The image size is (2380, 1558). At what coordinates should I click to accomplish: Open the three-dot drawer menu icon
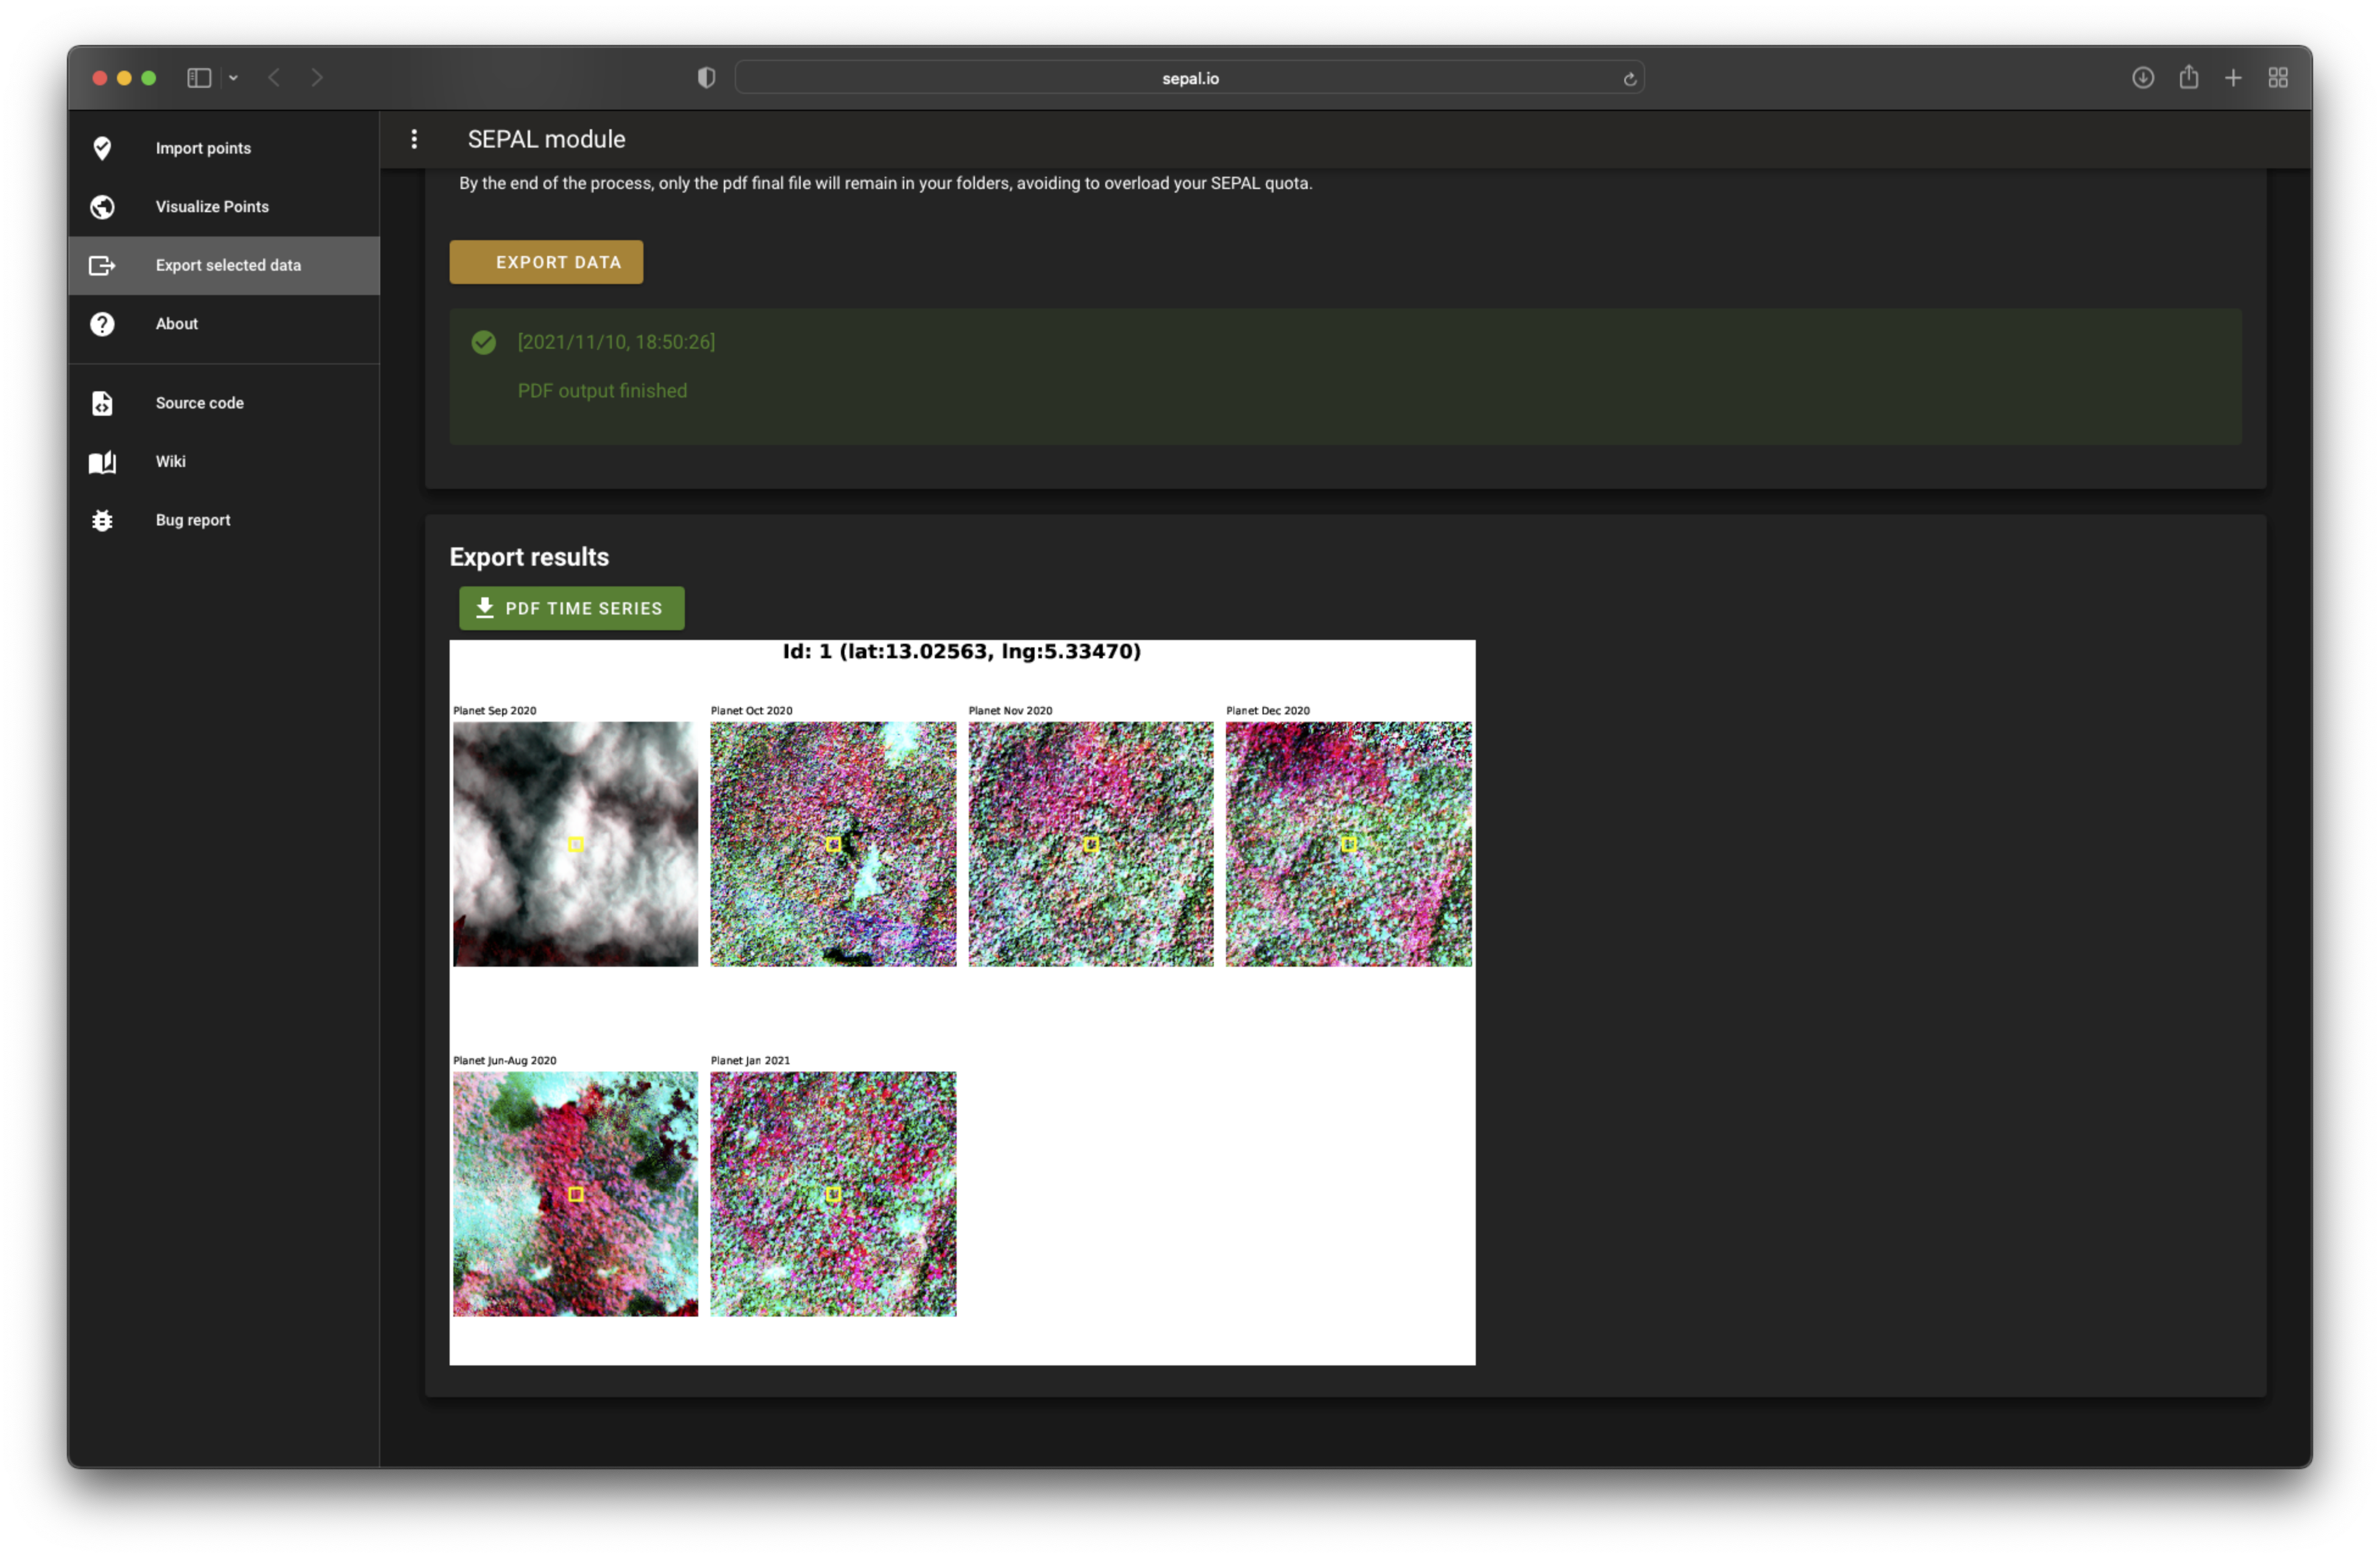[414, 139]
